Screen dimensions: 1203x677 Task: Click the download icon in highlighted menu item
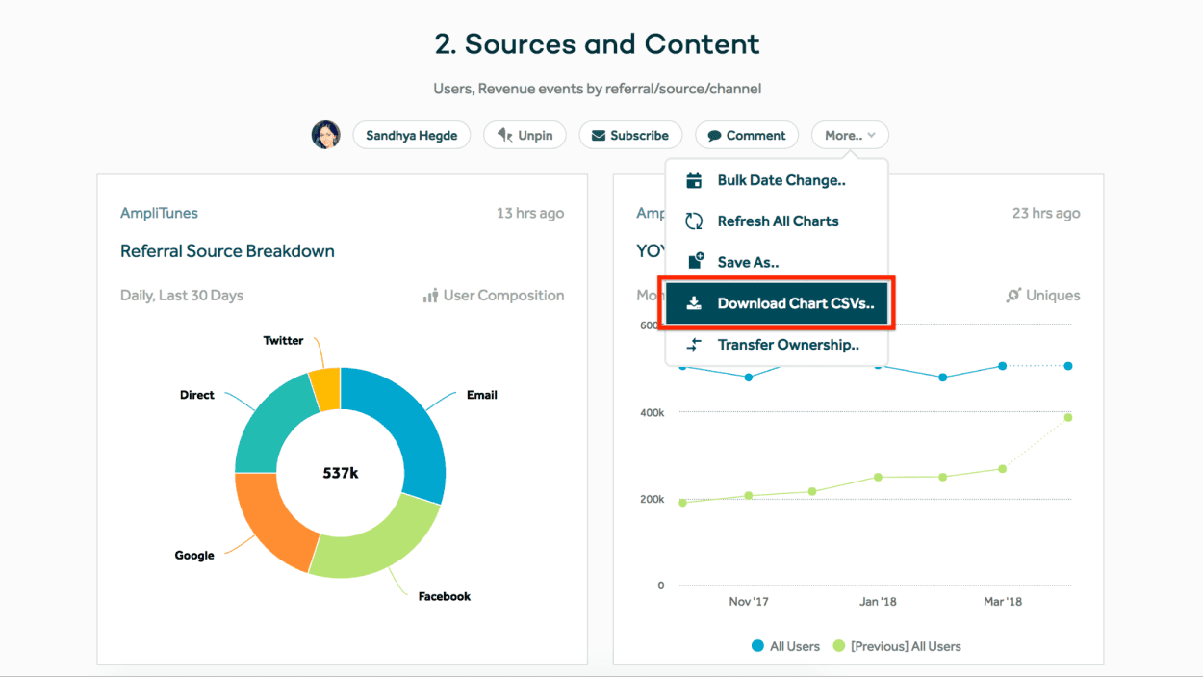click(x=694, y=303)
